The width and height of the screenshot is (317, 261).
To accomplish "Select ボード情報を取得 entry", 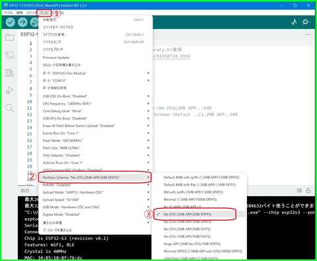I will 95,88.
